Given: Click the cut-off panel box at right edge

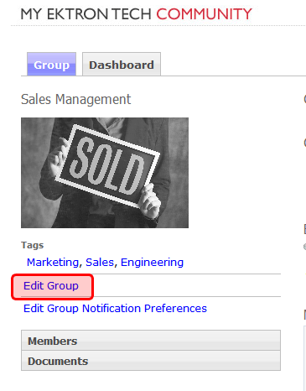Looking at the screenshot, I should (x=304, y=358).
